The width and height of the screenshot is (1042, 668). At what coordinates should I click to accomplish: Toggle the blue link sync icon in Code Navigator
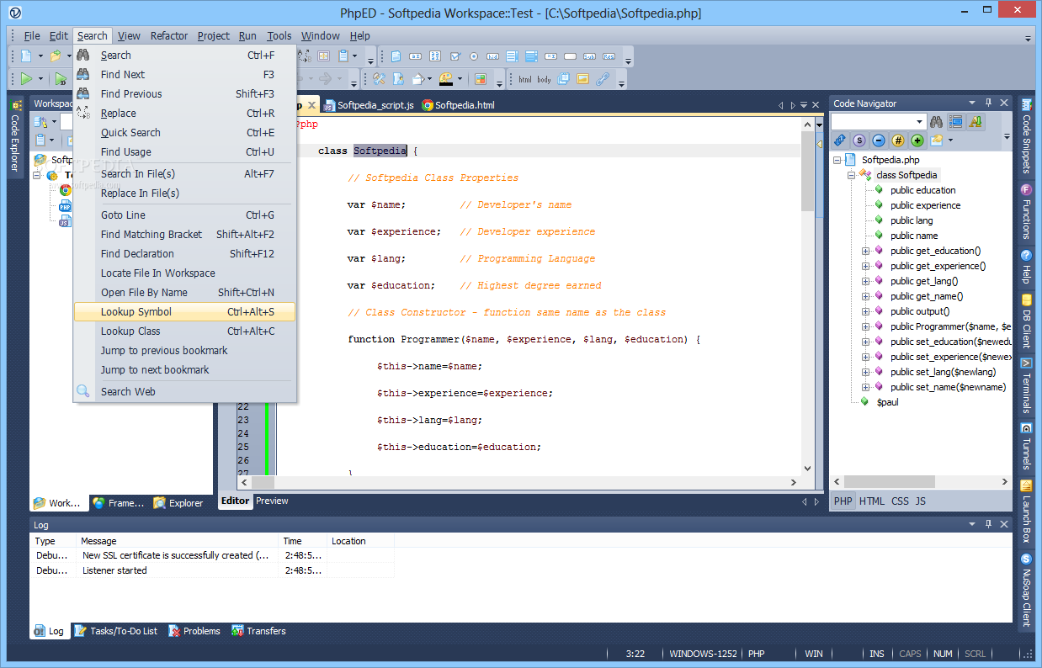[840, 140]
